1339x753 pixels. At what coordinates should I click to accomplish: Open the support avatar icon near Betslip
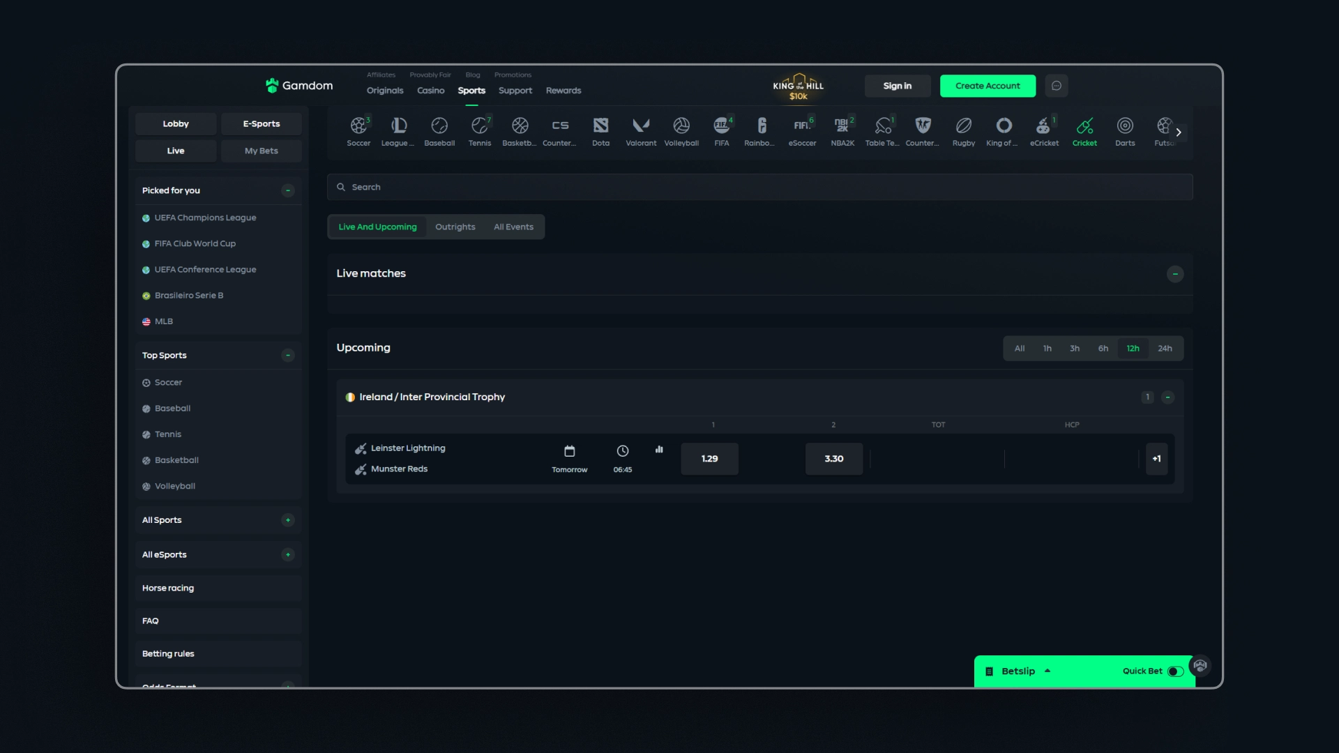pos(1200,666)
